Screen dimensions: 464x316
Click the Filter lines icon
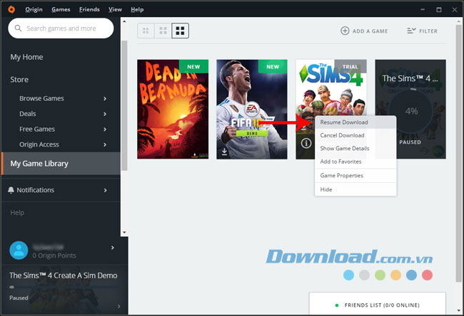coord(411,31)
